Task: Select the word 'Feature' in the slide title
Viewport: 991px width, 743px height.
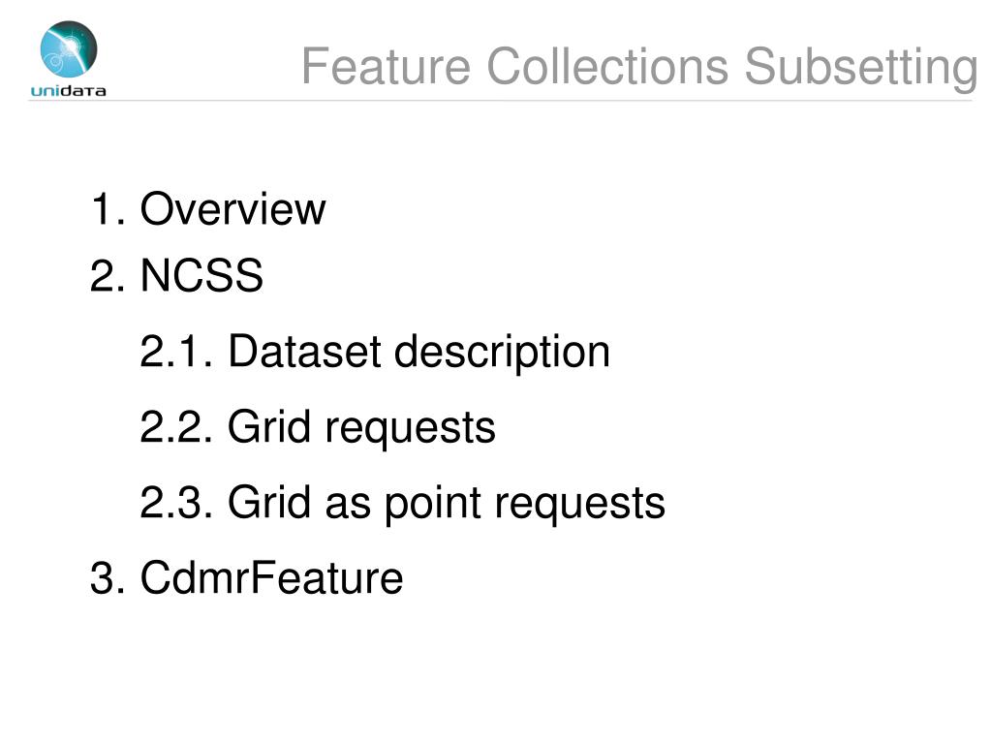Action: click(387, 66)
